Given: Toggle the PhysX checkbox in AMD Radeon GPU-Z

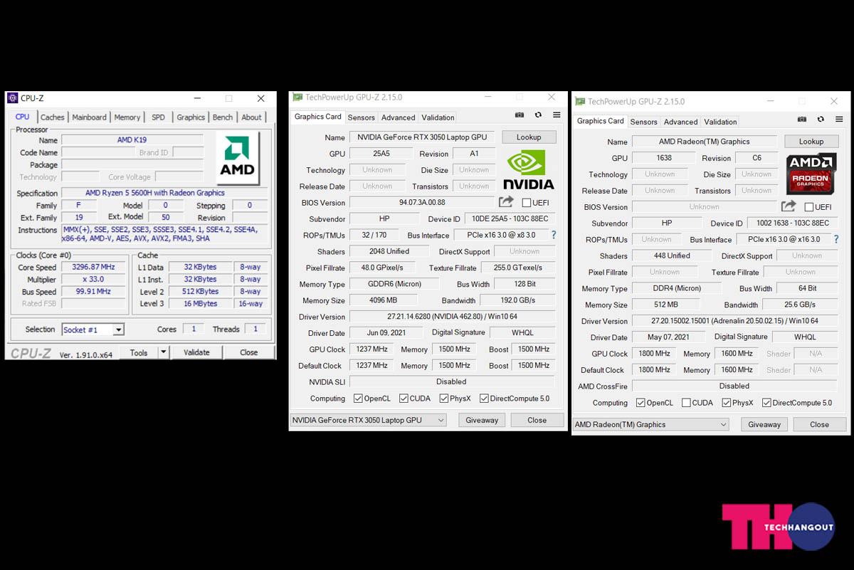Looking at the screenshot, I should (x=726, y=403).
